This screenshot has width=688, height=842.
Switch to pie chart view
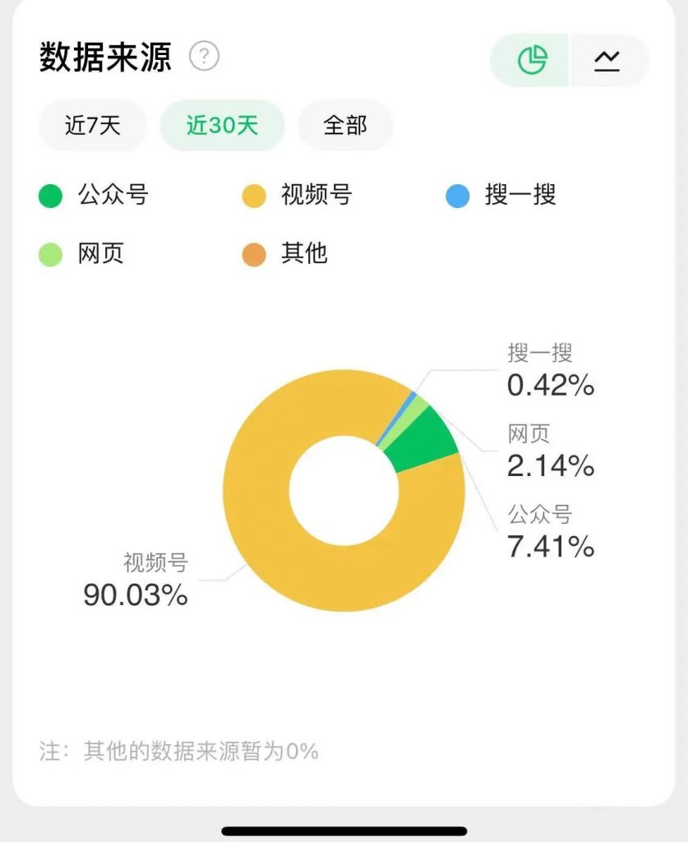[x=531, y=60]
